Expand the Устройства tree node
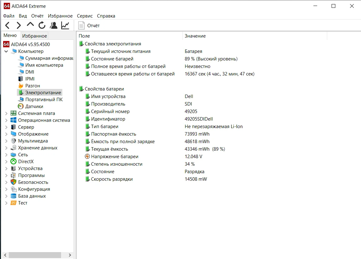The width and height of the screenshot is (361, 259). [x=6, y=168]
